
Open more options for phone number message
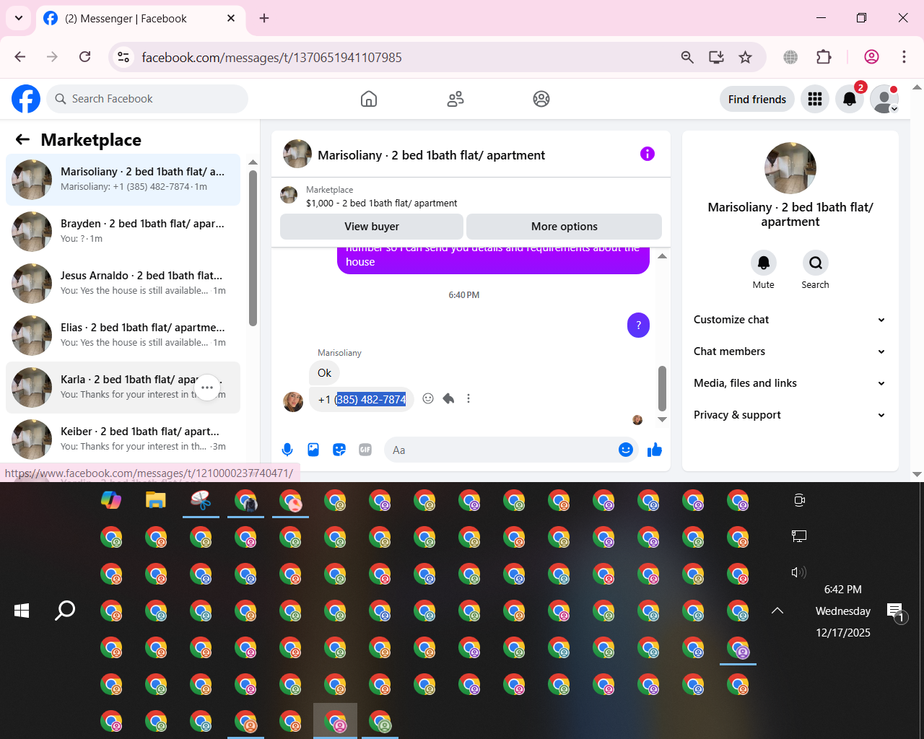468,398
